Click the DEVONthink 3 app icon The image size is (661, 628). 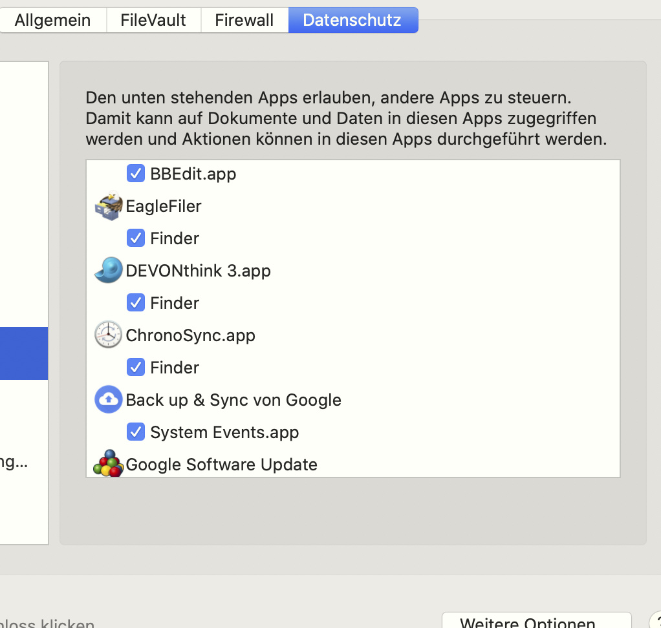coord(108,270)
